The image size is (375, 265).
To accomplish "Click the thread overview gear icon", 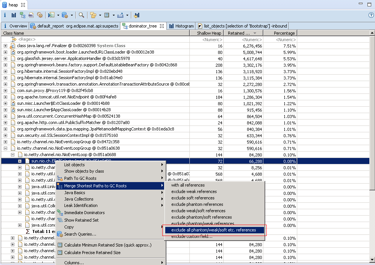I will point(40,15).
